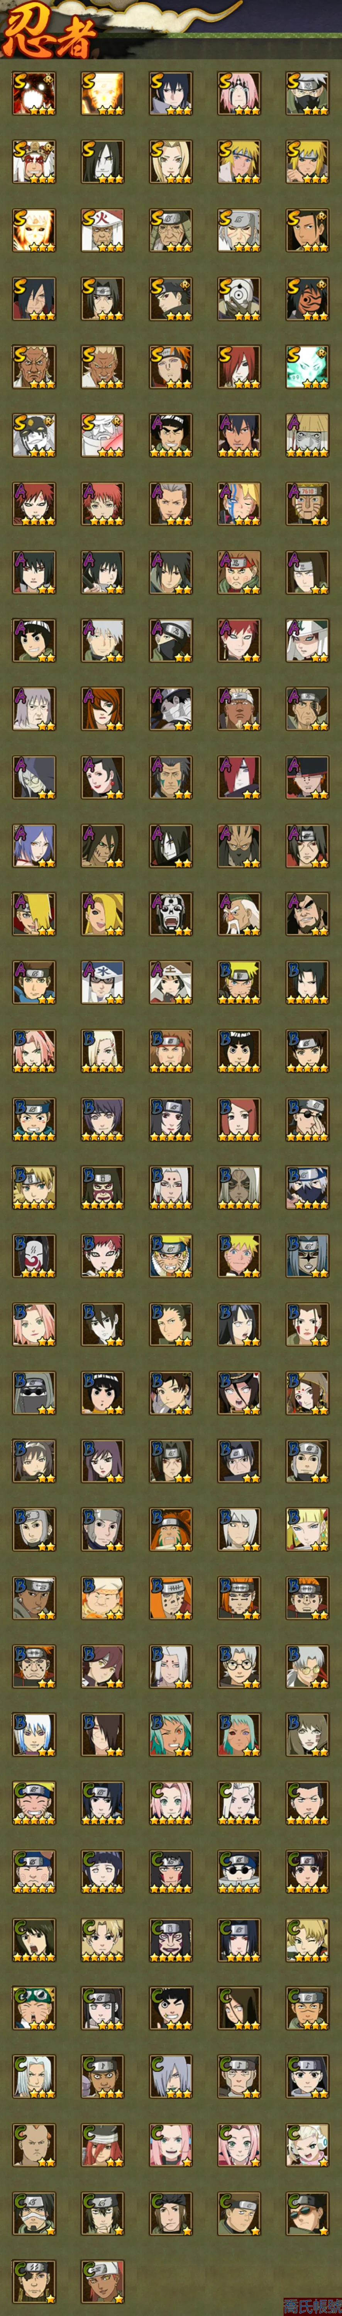Select the C-rank bald ninja portrait
The image size is (342, 2316).
click(x=33, y=2143)
